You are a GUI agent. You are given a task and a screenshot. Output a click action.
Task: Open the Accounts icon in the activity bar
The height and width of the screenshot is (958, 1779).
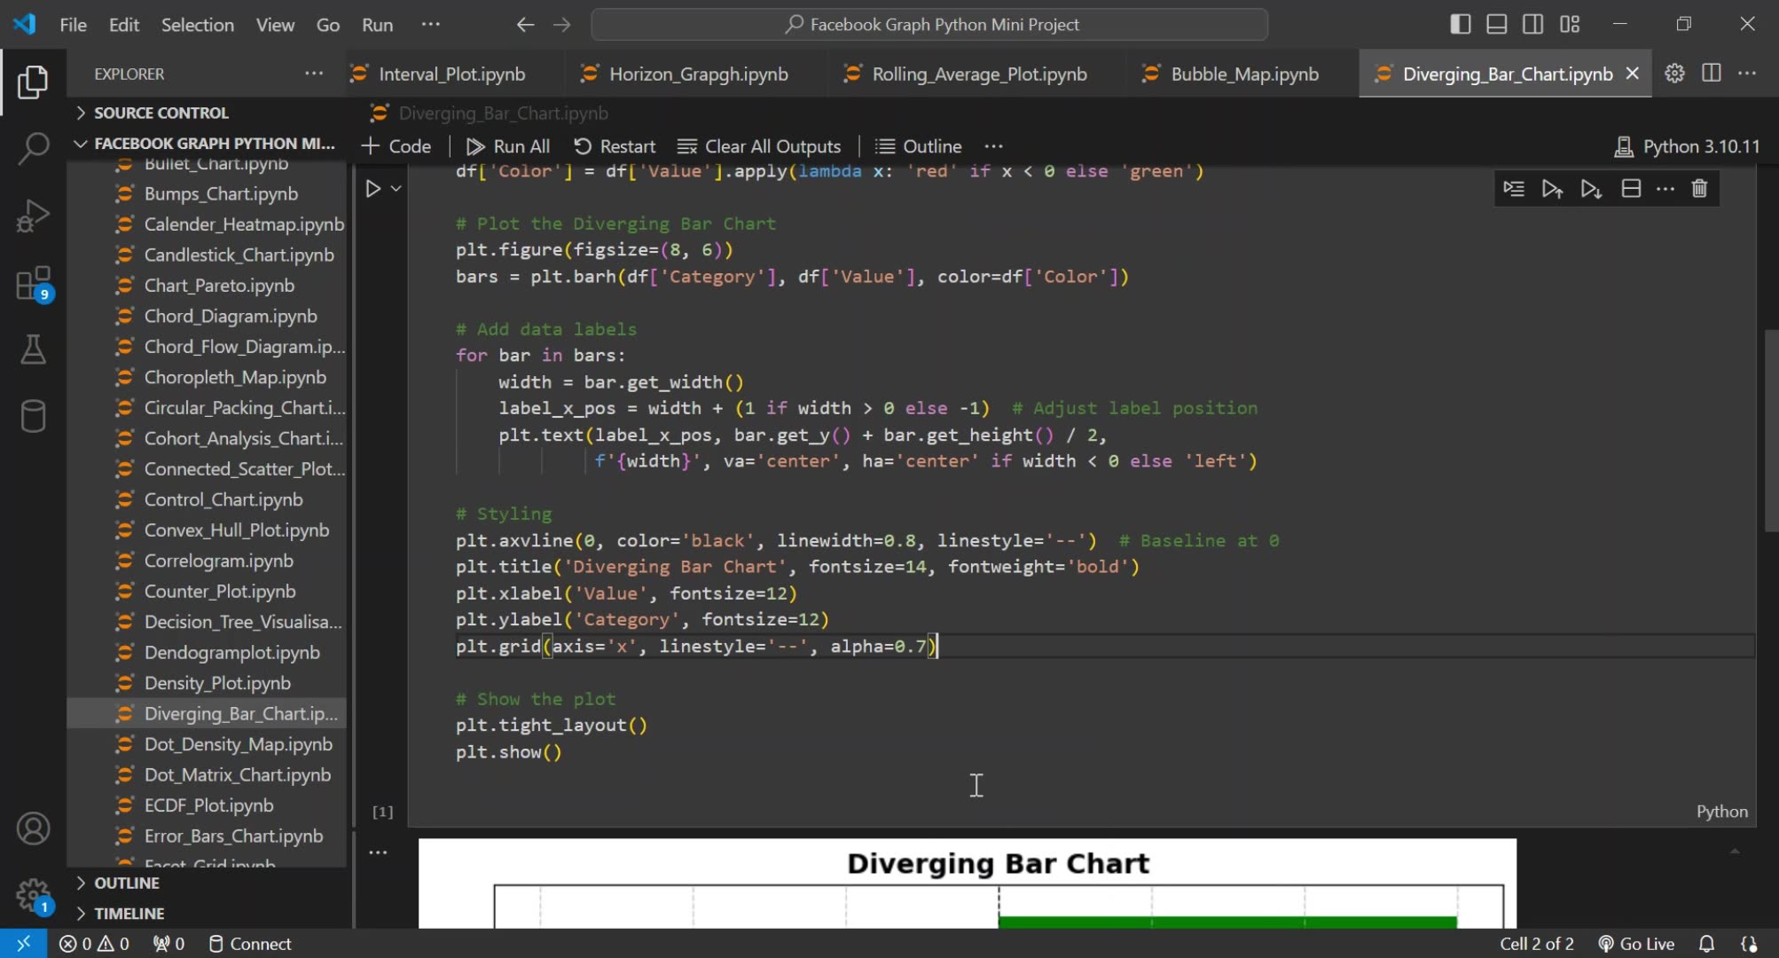pos(33,828)
